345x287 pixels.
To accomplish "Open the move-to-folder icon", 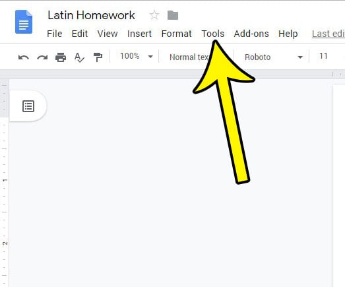I will coord(173,15).
